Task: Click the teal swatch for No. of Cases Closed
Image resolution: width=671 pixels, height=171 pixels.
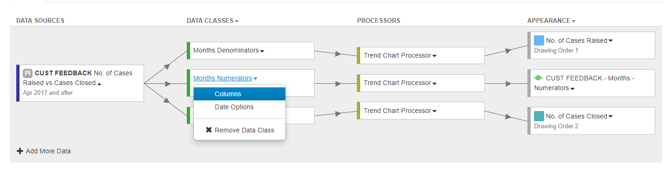Action: tap(539, 116)
